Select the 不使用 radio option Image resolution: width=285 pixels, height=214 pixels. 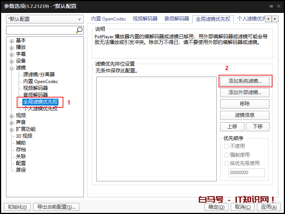click(227, 146)
